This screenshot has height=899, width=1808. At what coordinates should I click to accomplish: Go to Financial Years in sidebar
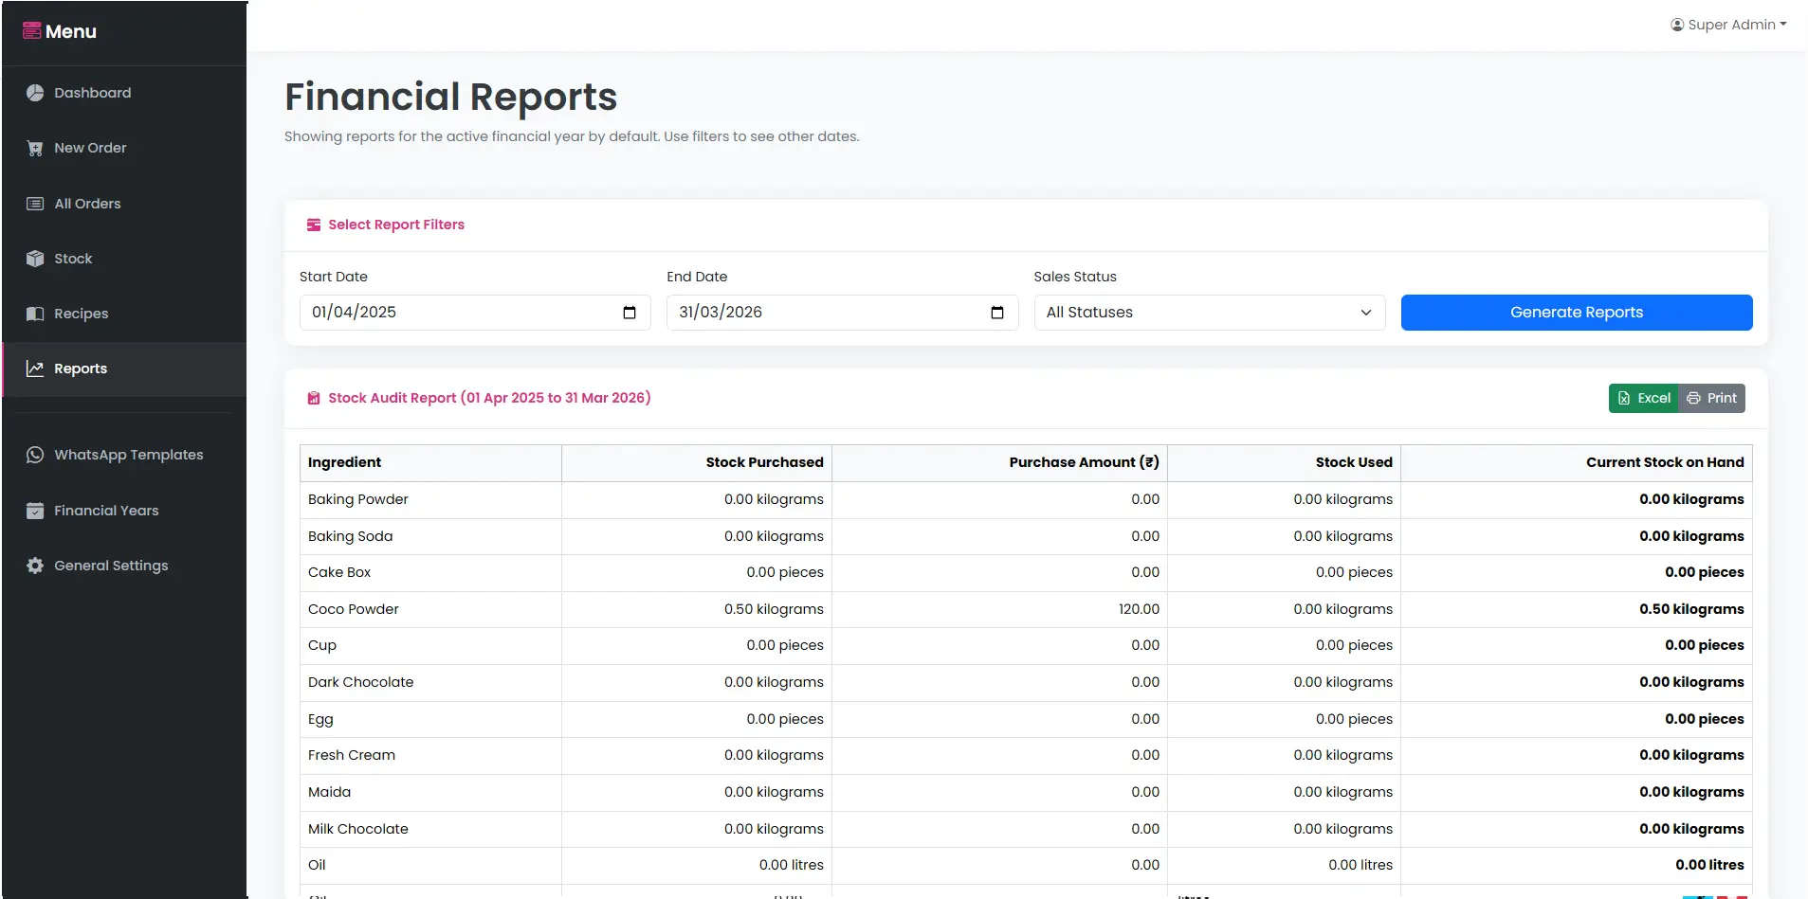[106, 511]
